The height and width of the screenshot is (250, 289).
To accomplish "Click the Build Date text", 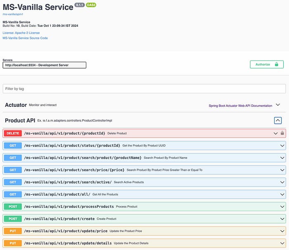I will pyautogui.click(x=50, y=26).
